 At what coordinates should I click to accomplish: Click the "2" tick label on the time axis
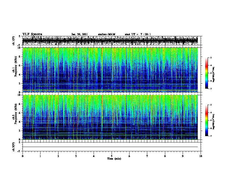[58, 156]
